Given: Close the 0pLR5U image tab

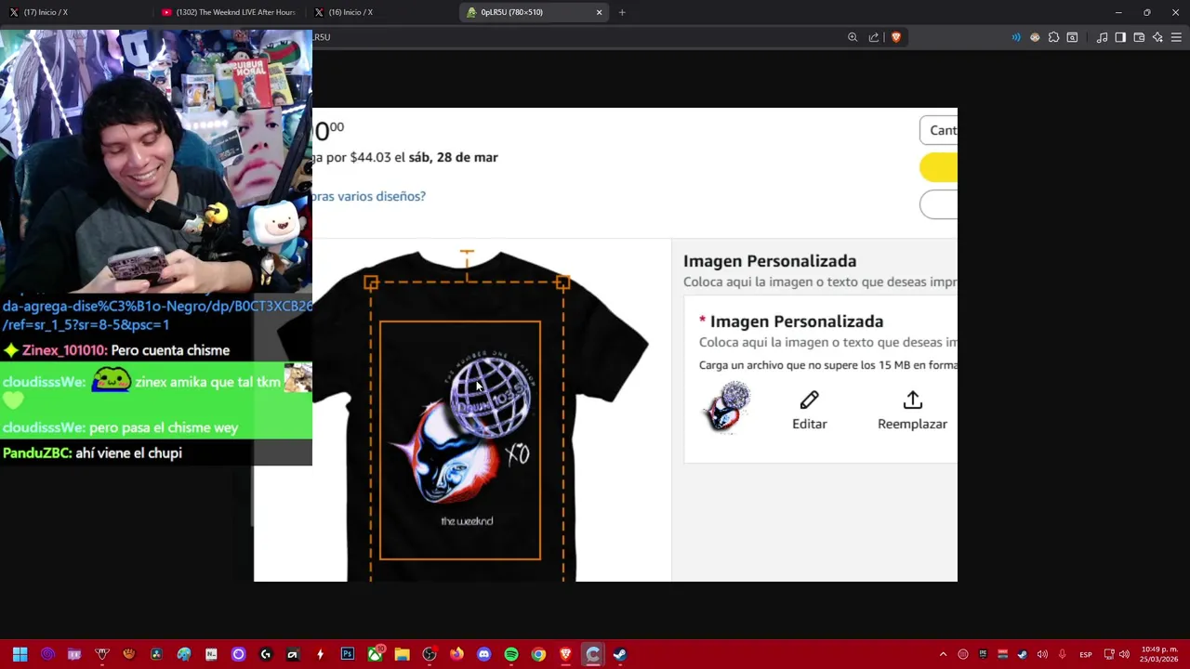Looking at the screenshot, I should point(600,12).
